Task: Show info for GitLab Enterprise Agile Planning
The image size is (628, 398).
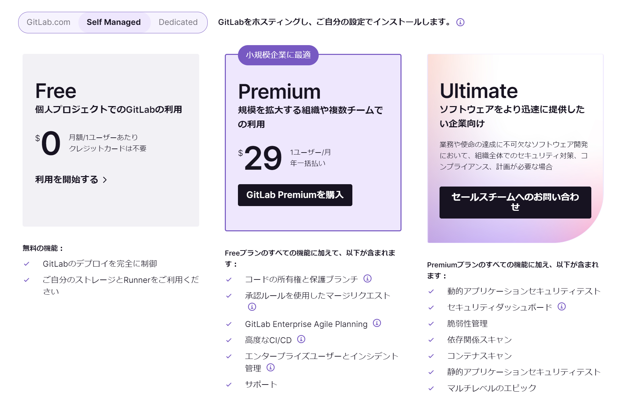Action: (x=377, y=323)
